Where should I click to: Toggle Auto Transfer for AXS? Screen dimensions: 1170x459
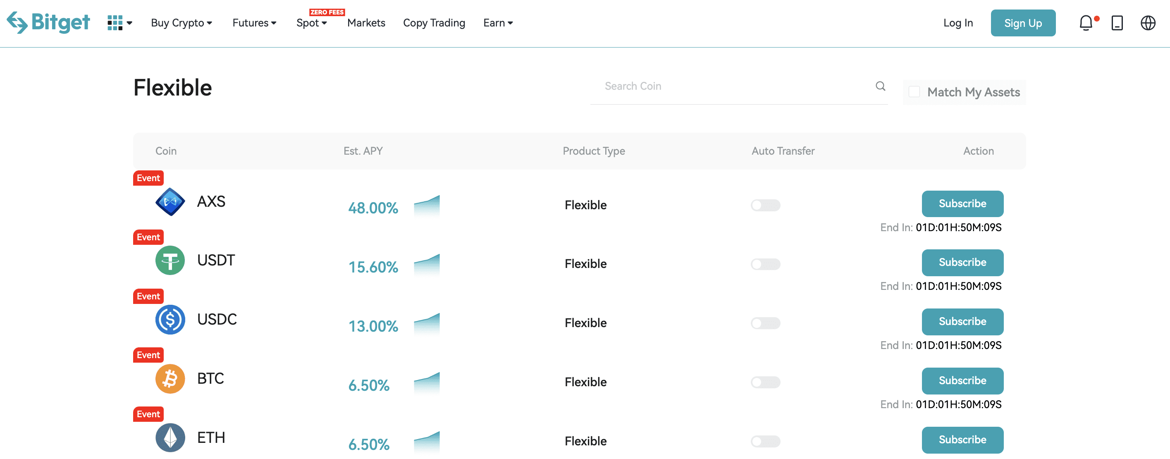(765, 206)
